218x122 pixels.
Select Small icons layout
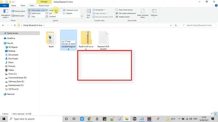pyautogui.click(x=34, y=13)
